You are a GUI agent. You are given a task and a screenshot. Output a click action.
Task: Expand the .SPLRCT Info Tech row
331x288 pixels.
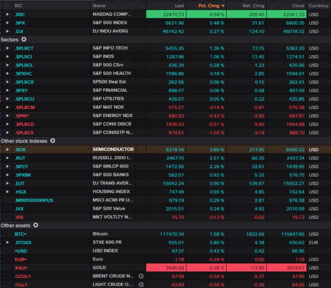7,48
